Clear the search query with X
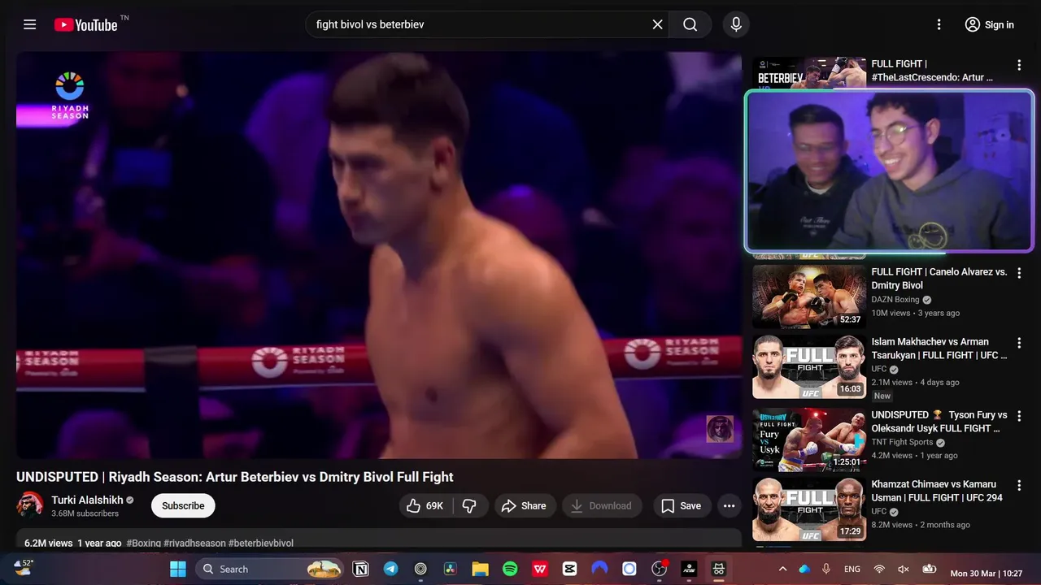Viewport: 1041px width, 585px height. 658,24
